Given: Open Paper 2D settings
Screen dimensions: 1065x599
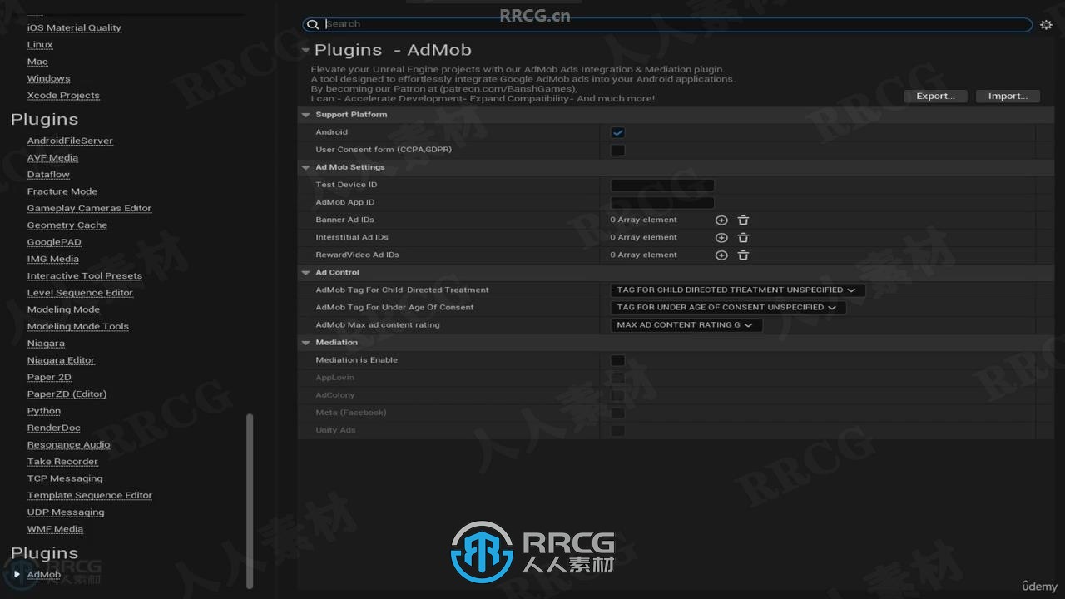Looking at the screenshot, I should pyautogui.click(x=49, y=377).
